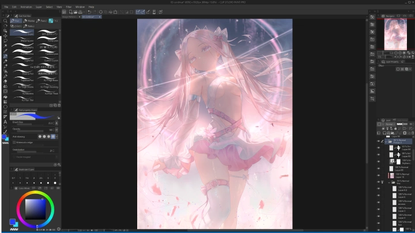
Task: Select the Tapered Pen brush preset
Action: point(22,79)
